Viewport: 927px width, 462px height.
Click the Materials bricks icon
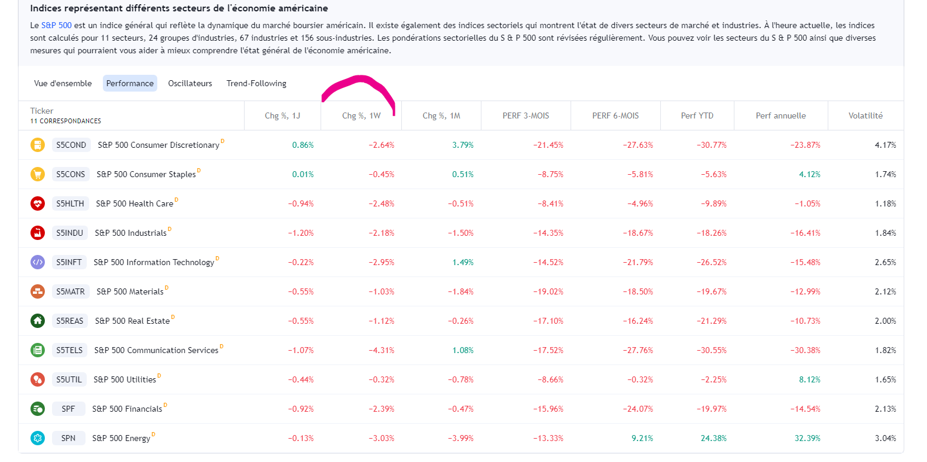(38, 291)
